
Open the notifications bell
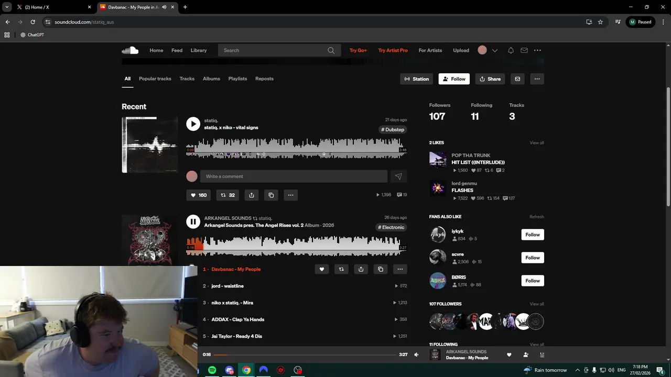tap(511, 50)
